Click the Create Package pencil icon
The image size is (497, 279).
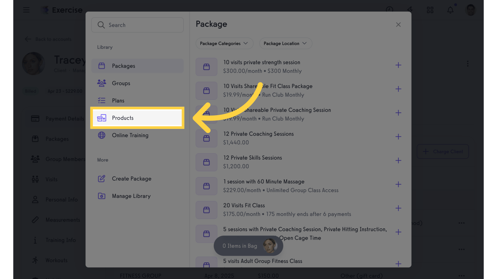tap(102, 179)
